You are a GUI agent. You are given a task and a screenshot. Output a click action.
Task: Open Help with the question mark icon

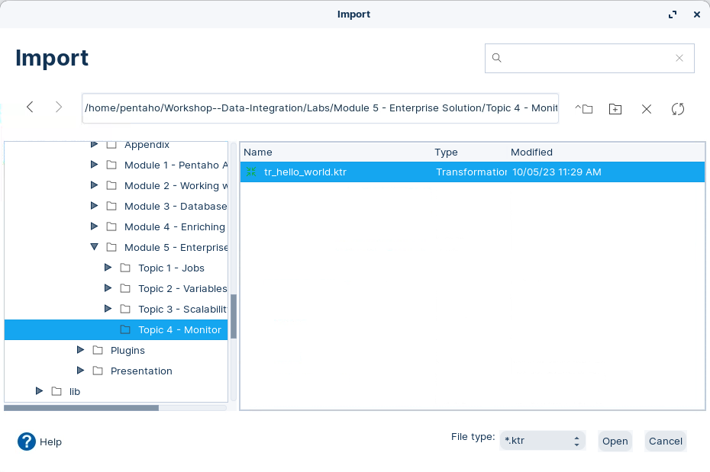point(27,441)
